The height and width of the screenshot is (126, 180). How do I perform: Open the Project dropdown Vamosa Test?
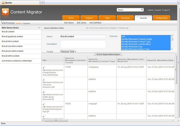(68, 52)
